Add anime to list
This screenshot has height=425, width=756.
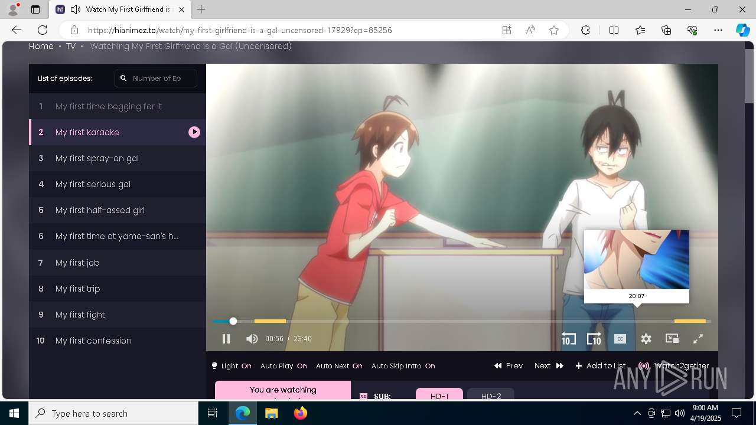(x=601, y=366)
